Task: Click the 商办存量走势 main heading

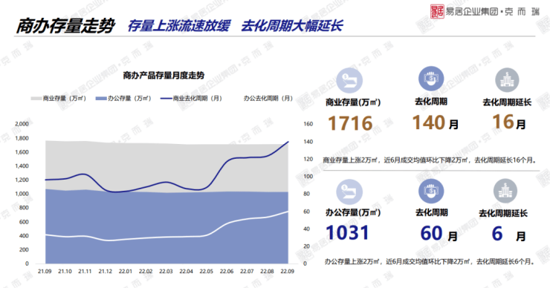Action: [x=65, y=26]
